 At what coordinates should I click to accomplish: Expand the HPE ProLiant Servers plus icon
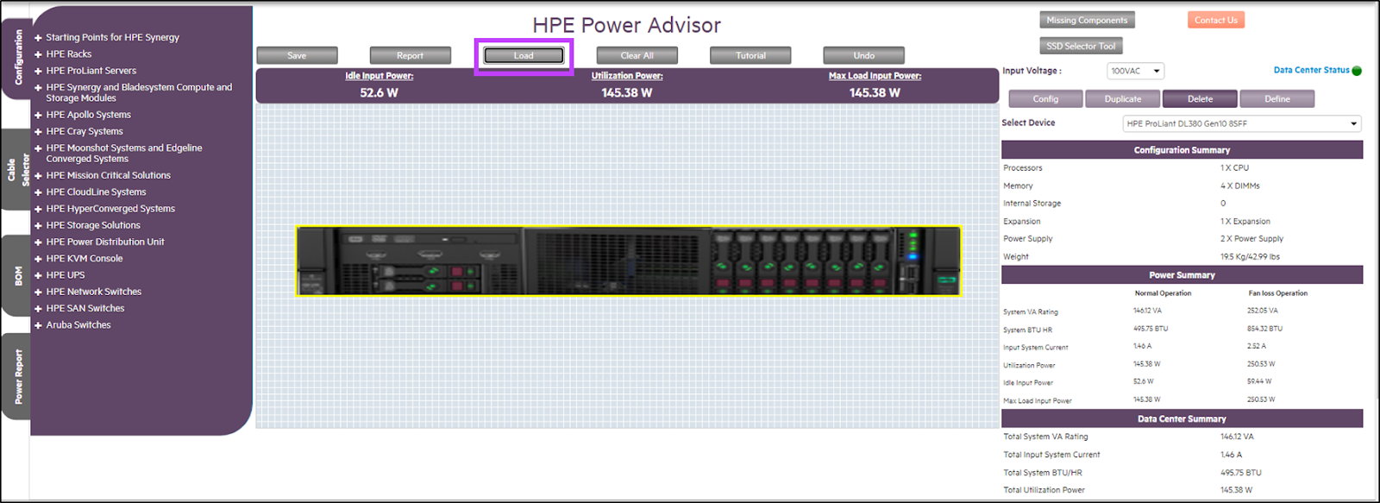38,71
